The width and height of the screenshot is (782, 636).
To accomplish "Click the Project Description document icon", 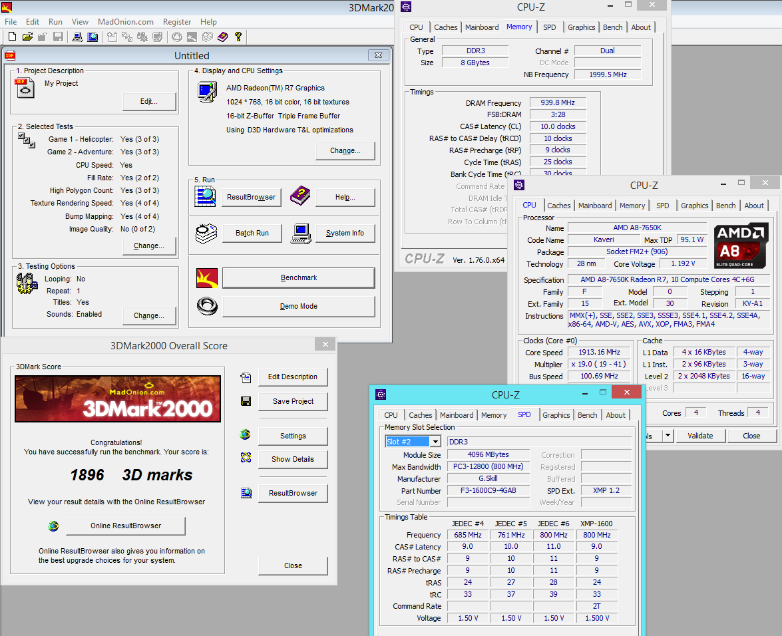I will pyautogui.click(x=24, y=88).
